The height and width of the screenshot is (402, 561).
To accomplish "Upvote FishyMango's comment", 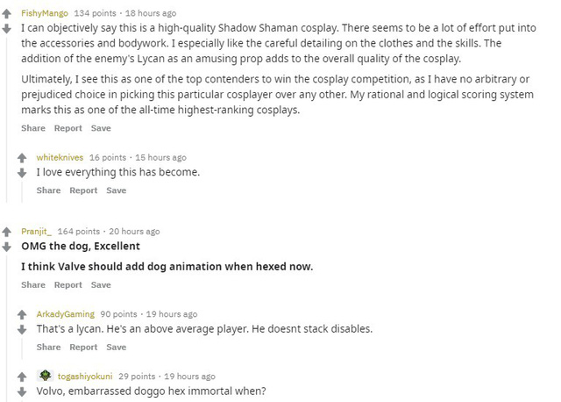I will [7, 14].
